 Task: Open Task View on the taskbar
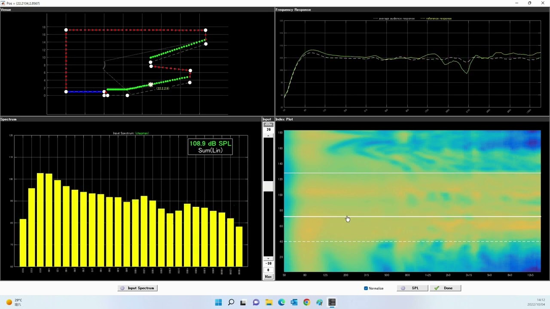[243, 302]
